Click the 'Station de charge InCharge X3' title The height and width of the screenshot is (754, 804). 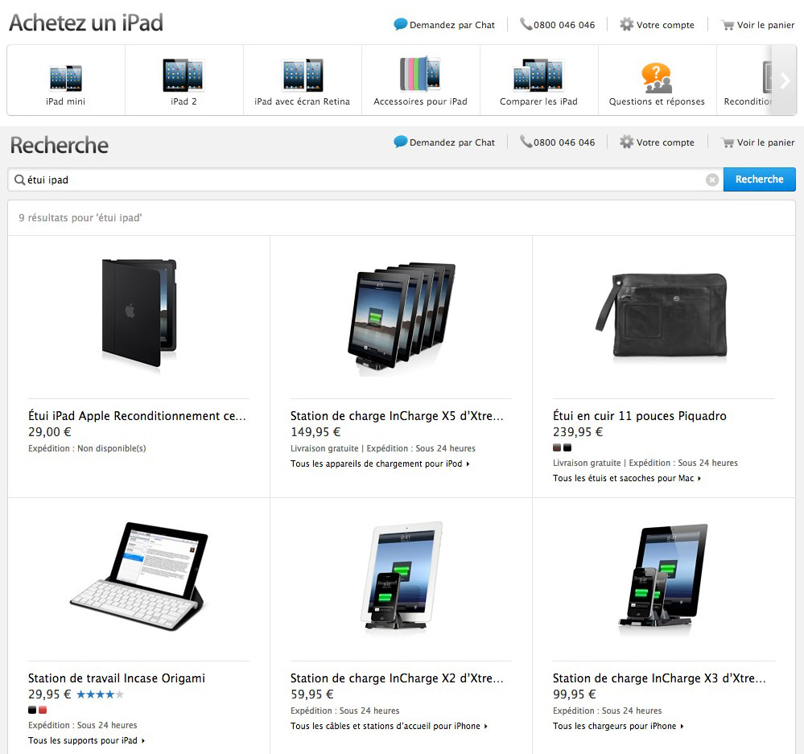coord(659,678)
